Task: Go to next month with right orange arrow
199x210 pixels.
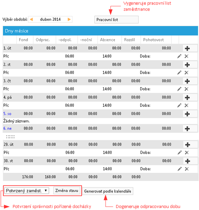Action: click(69, 19)
